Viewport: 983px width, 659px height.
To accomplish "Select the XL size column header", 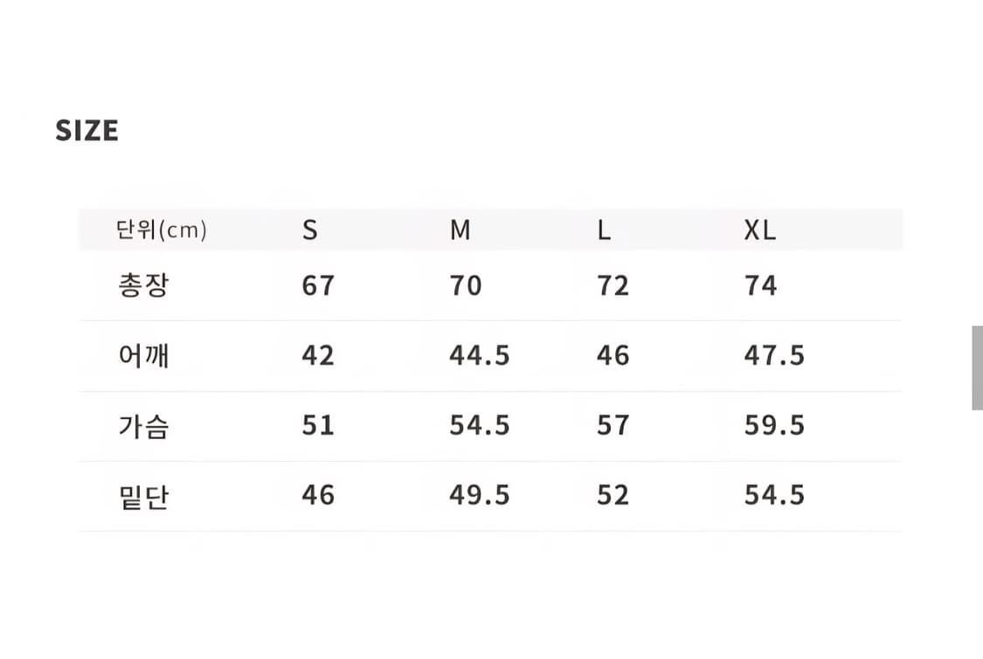I will tap(759, 230).
